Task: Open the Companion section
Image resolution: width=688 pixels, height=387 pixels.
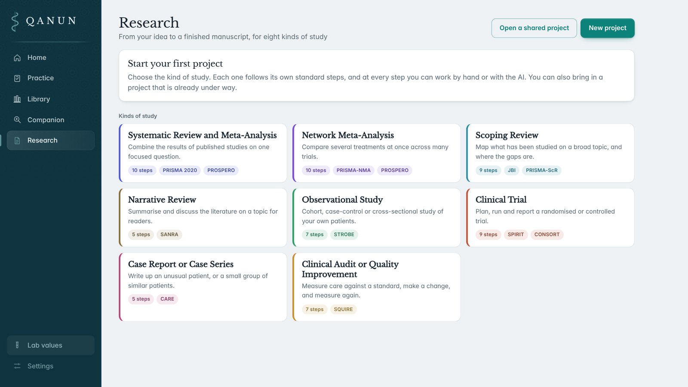Action: pos(51,120)
